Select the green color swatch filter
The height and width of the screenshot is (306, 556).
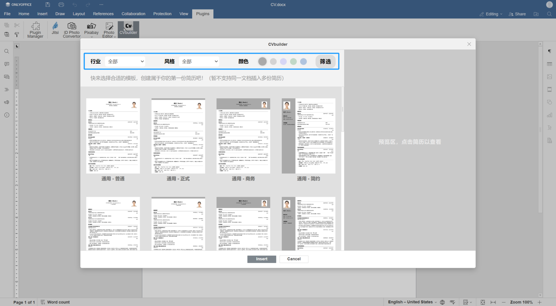coord(293,62)
